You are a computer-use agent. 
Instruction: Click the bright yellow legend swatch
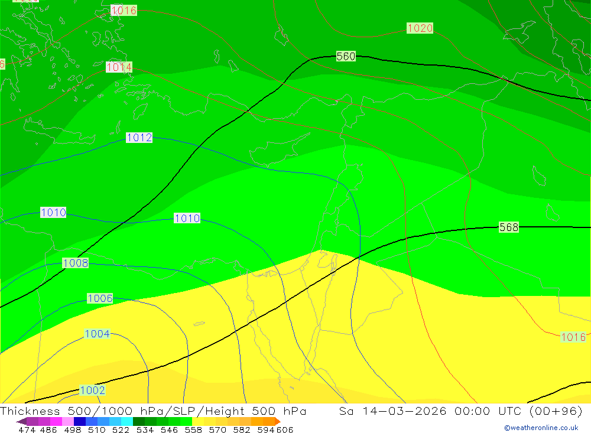198,421
